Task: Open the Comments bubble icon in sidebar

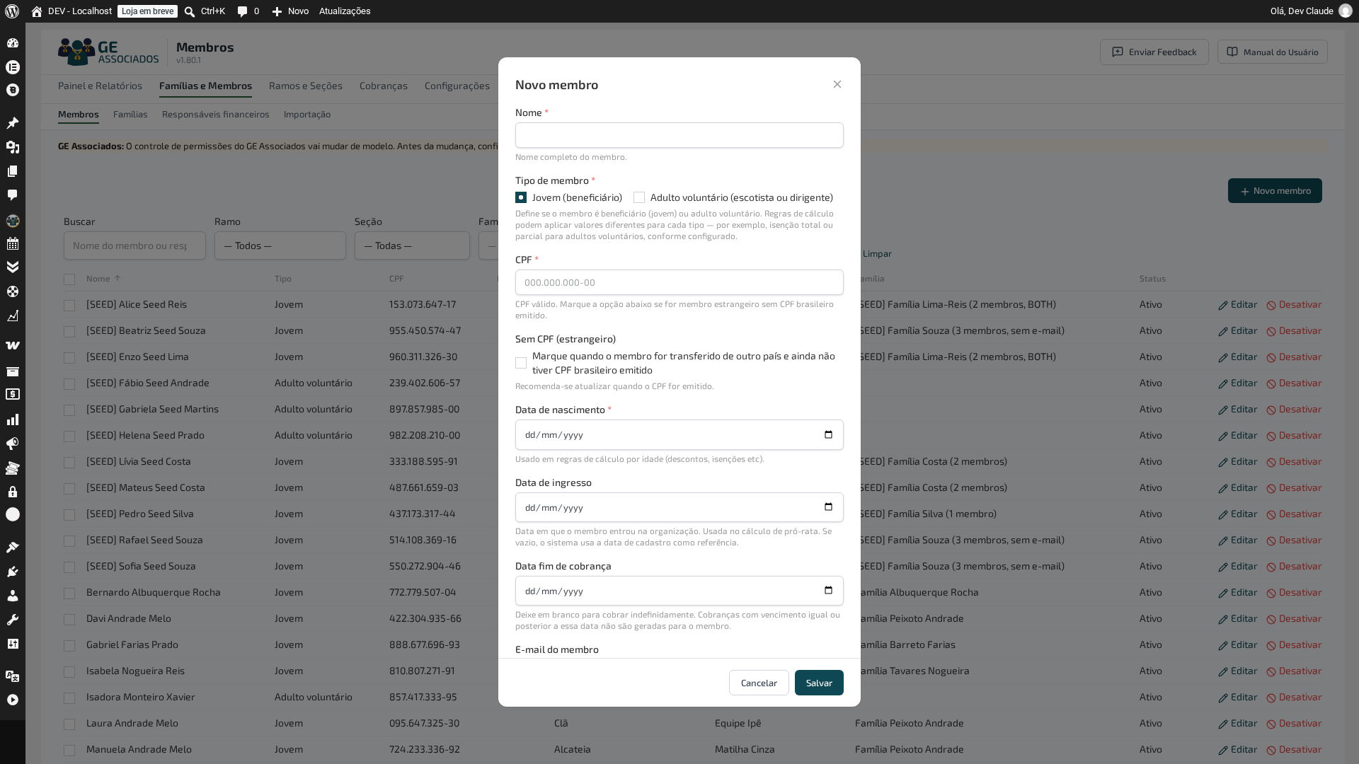Action: click(x=13, y=195)
